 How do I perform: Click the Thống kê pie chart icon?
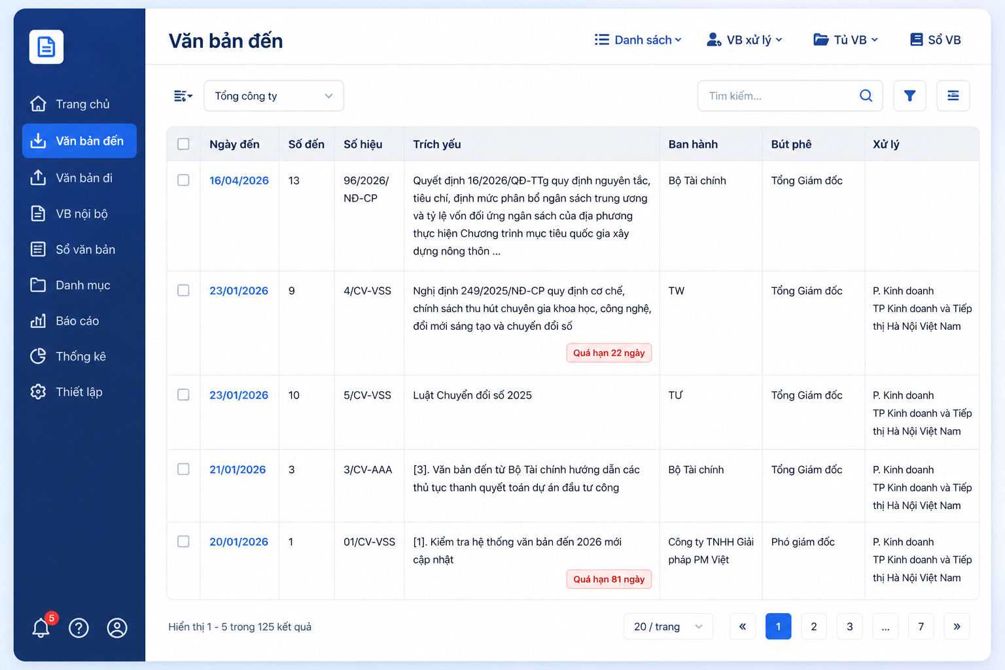(39, 356)
